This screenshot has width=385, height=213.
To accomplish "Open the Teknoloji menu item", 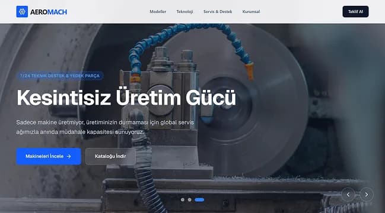I will pos(184,11).
